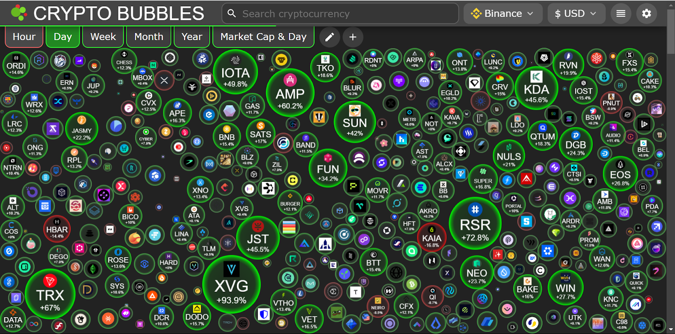This screenshot has width=675, height=334.
Task: Select the RVN +19.9% bubble
Action: pyautogui.click(x=568, y=65)
